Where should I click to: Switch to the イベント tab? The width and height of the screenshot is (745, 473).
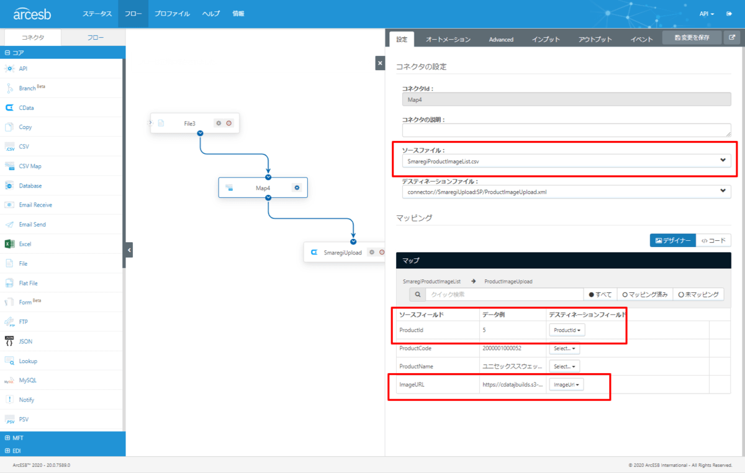pyautogui.click(x=641, y=39)
